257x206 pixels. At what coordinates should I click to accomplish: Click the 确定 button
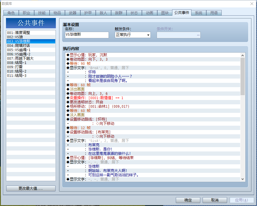[x=188, y=200]
